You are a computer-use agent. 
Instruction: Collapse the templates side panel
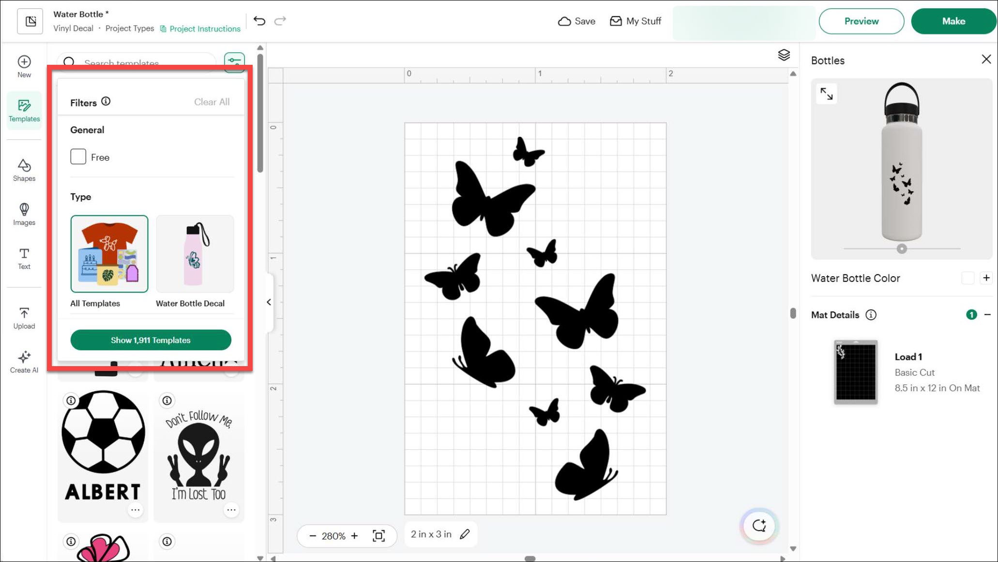269,302
